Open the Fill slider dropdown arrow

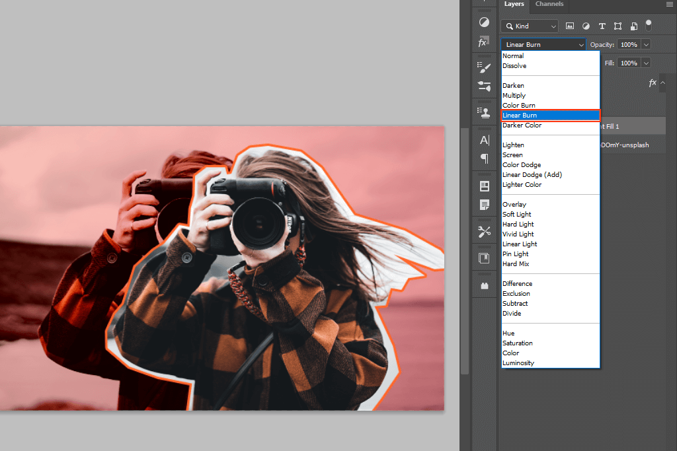pos(646,63)
